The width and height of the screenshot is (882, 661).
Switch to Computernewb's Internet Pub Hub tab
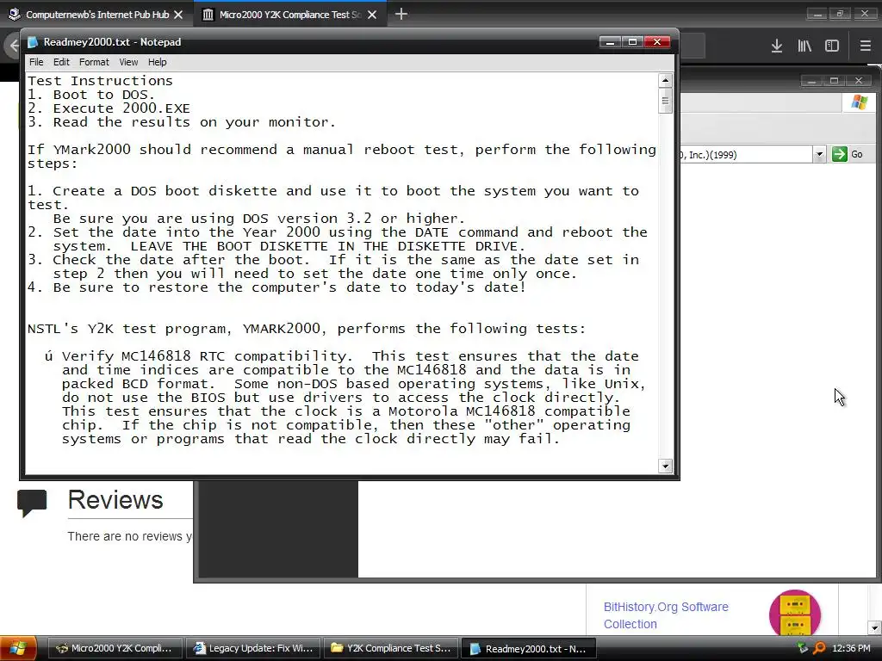97,15
